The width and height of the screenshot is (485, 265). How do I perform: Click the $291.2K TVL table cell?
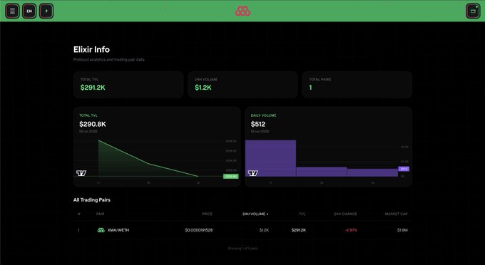pos(298,230)
